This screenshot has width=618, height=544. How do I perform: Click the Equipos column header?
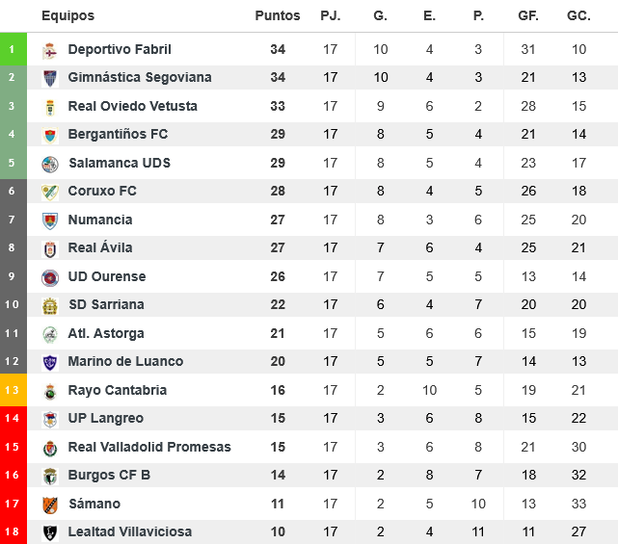(x=68, y=16)
